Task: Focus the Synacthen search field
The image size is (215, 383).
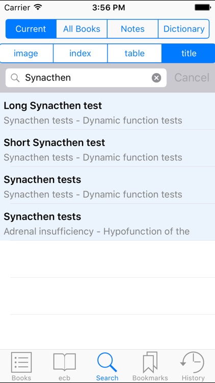Action: tap(86, 78)
